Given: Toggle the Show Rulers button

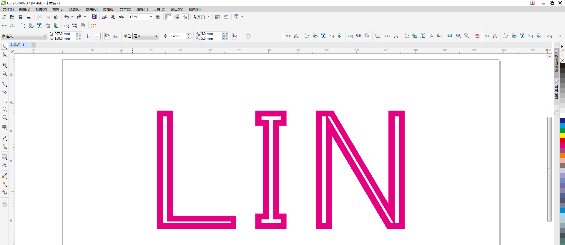Looking at the screenshot, I should 169,17.
